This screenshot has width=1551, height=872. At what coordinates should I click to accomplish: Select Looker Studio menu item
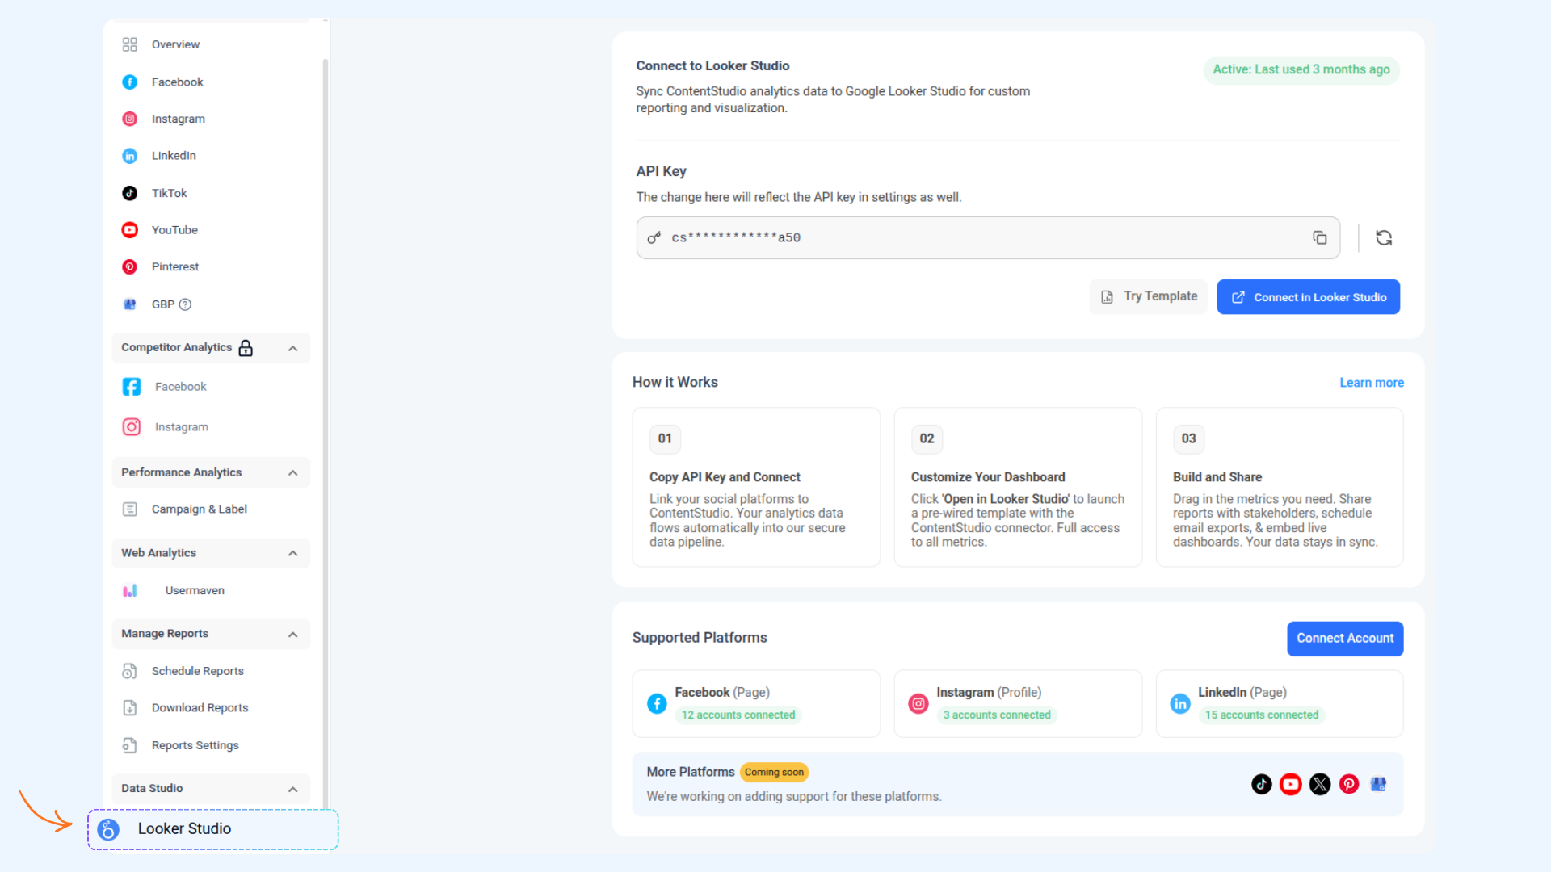[212, 829]
